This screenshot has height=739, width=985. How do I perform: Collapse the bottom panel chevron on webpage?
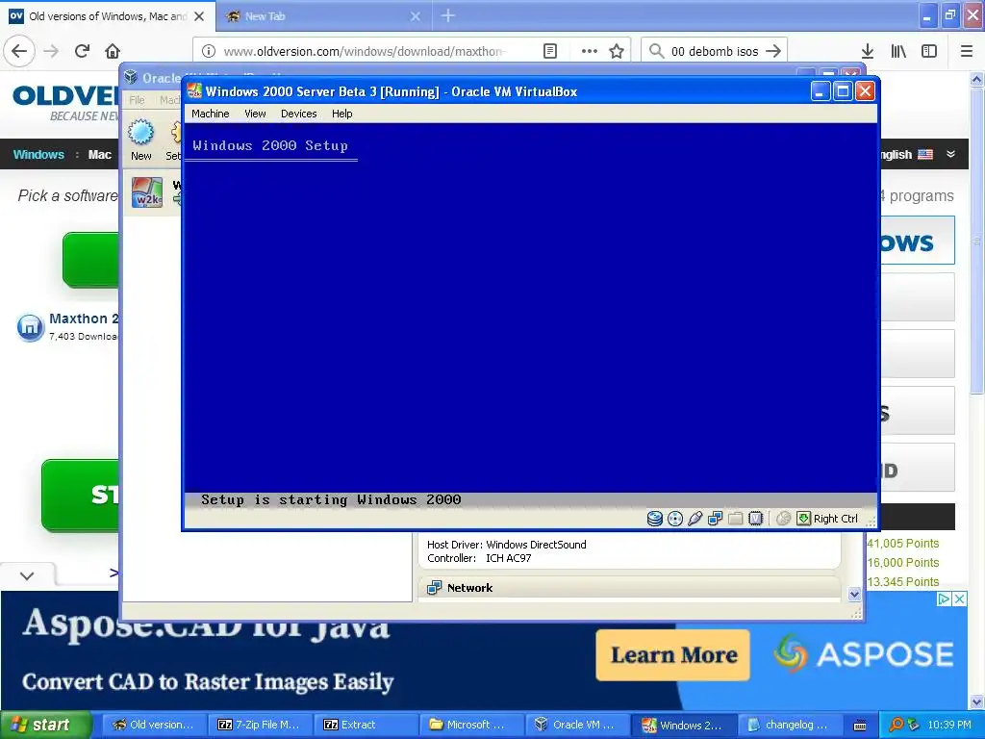pos(27,575)
